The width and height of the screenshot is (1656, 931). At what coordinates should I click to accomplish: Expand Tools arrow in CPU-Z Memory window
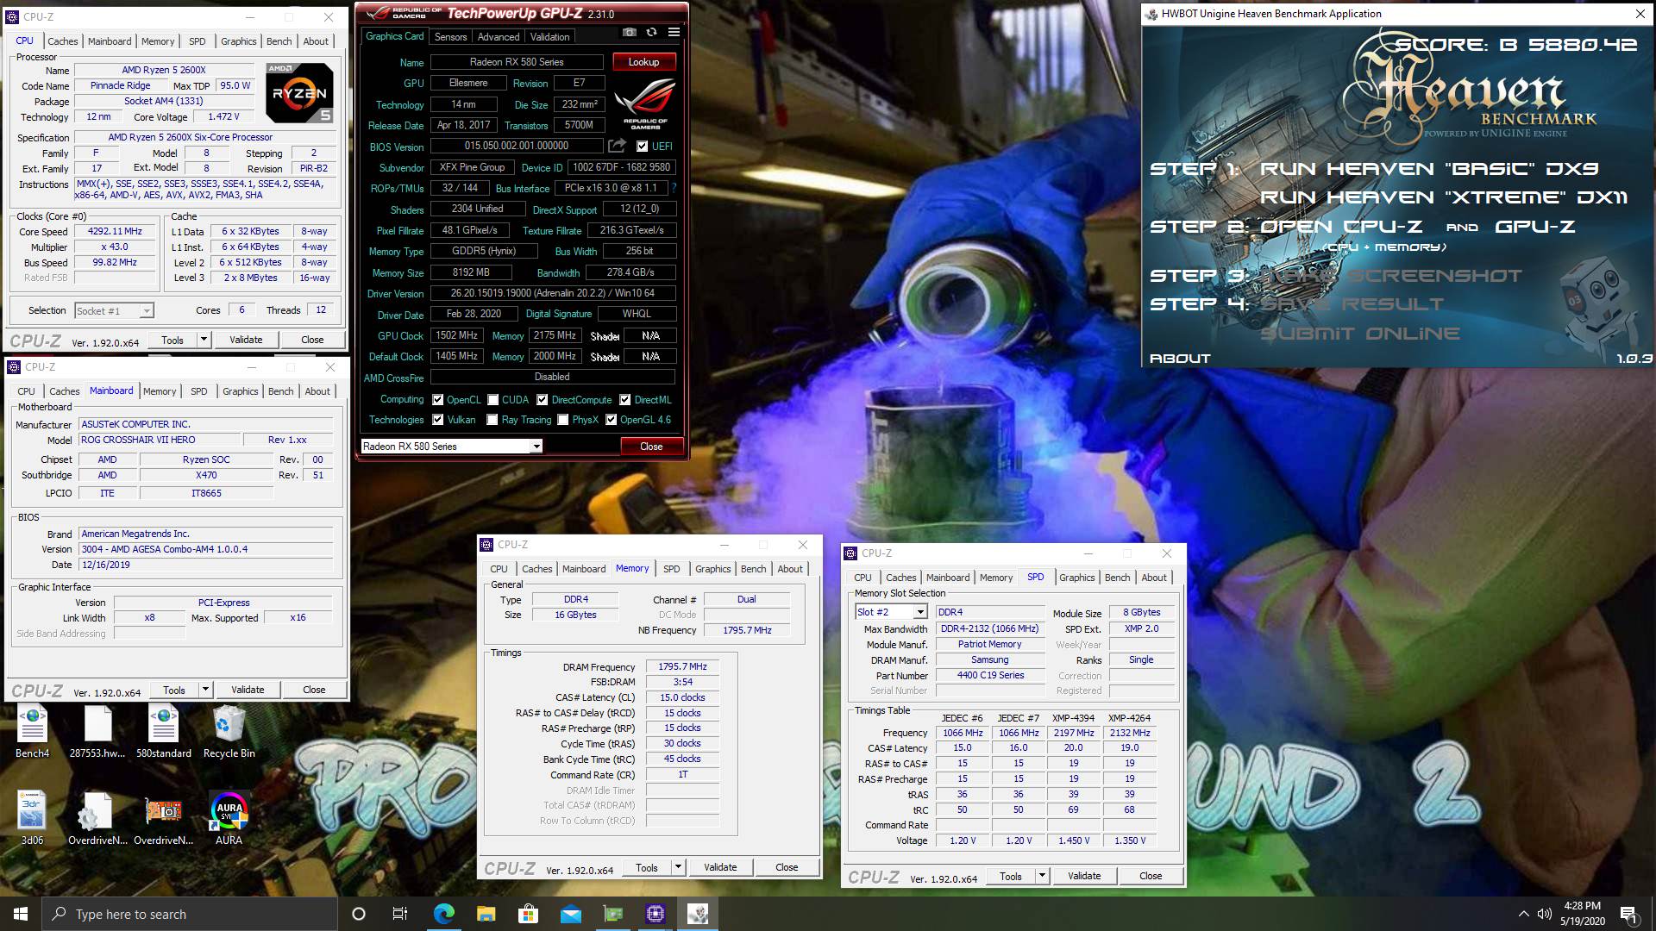point(679,867)
